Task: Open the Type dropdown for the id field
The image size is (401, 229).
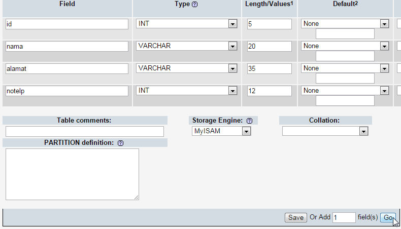Action: 187,24
